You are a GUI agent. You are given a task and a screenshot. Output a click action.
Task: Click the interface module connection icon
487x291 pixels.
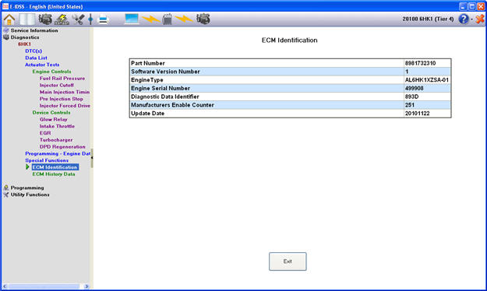point(168,19)
